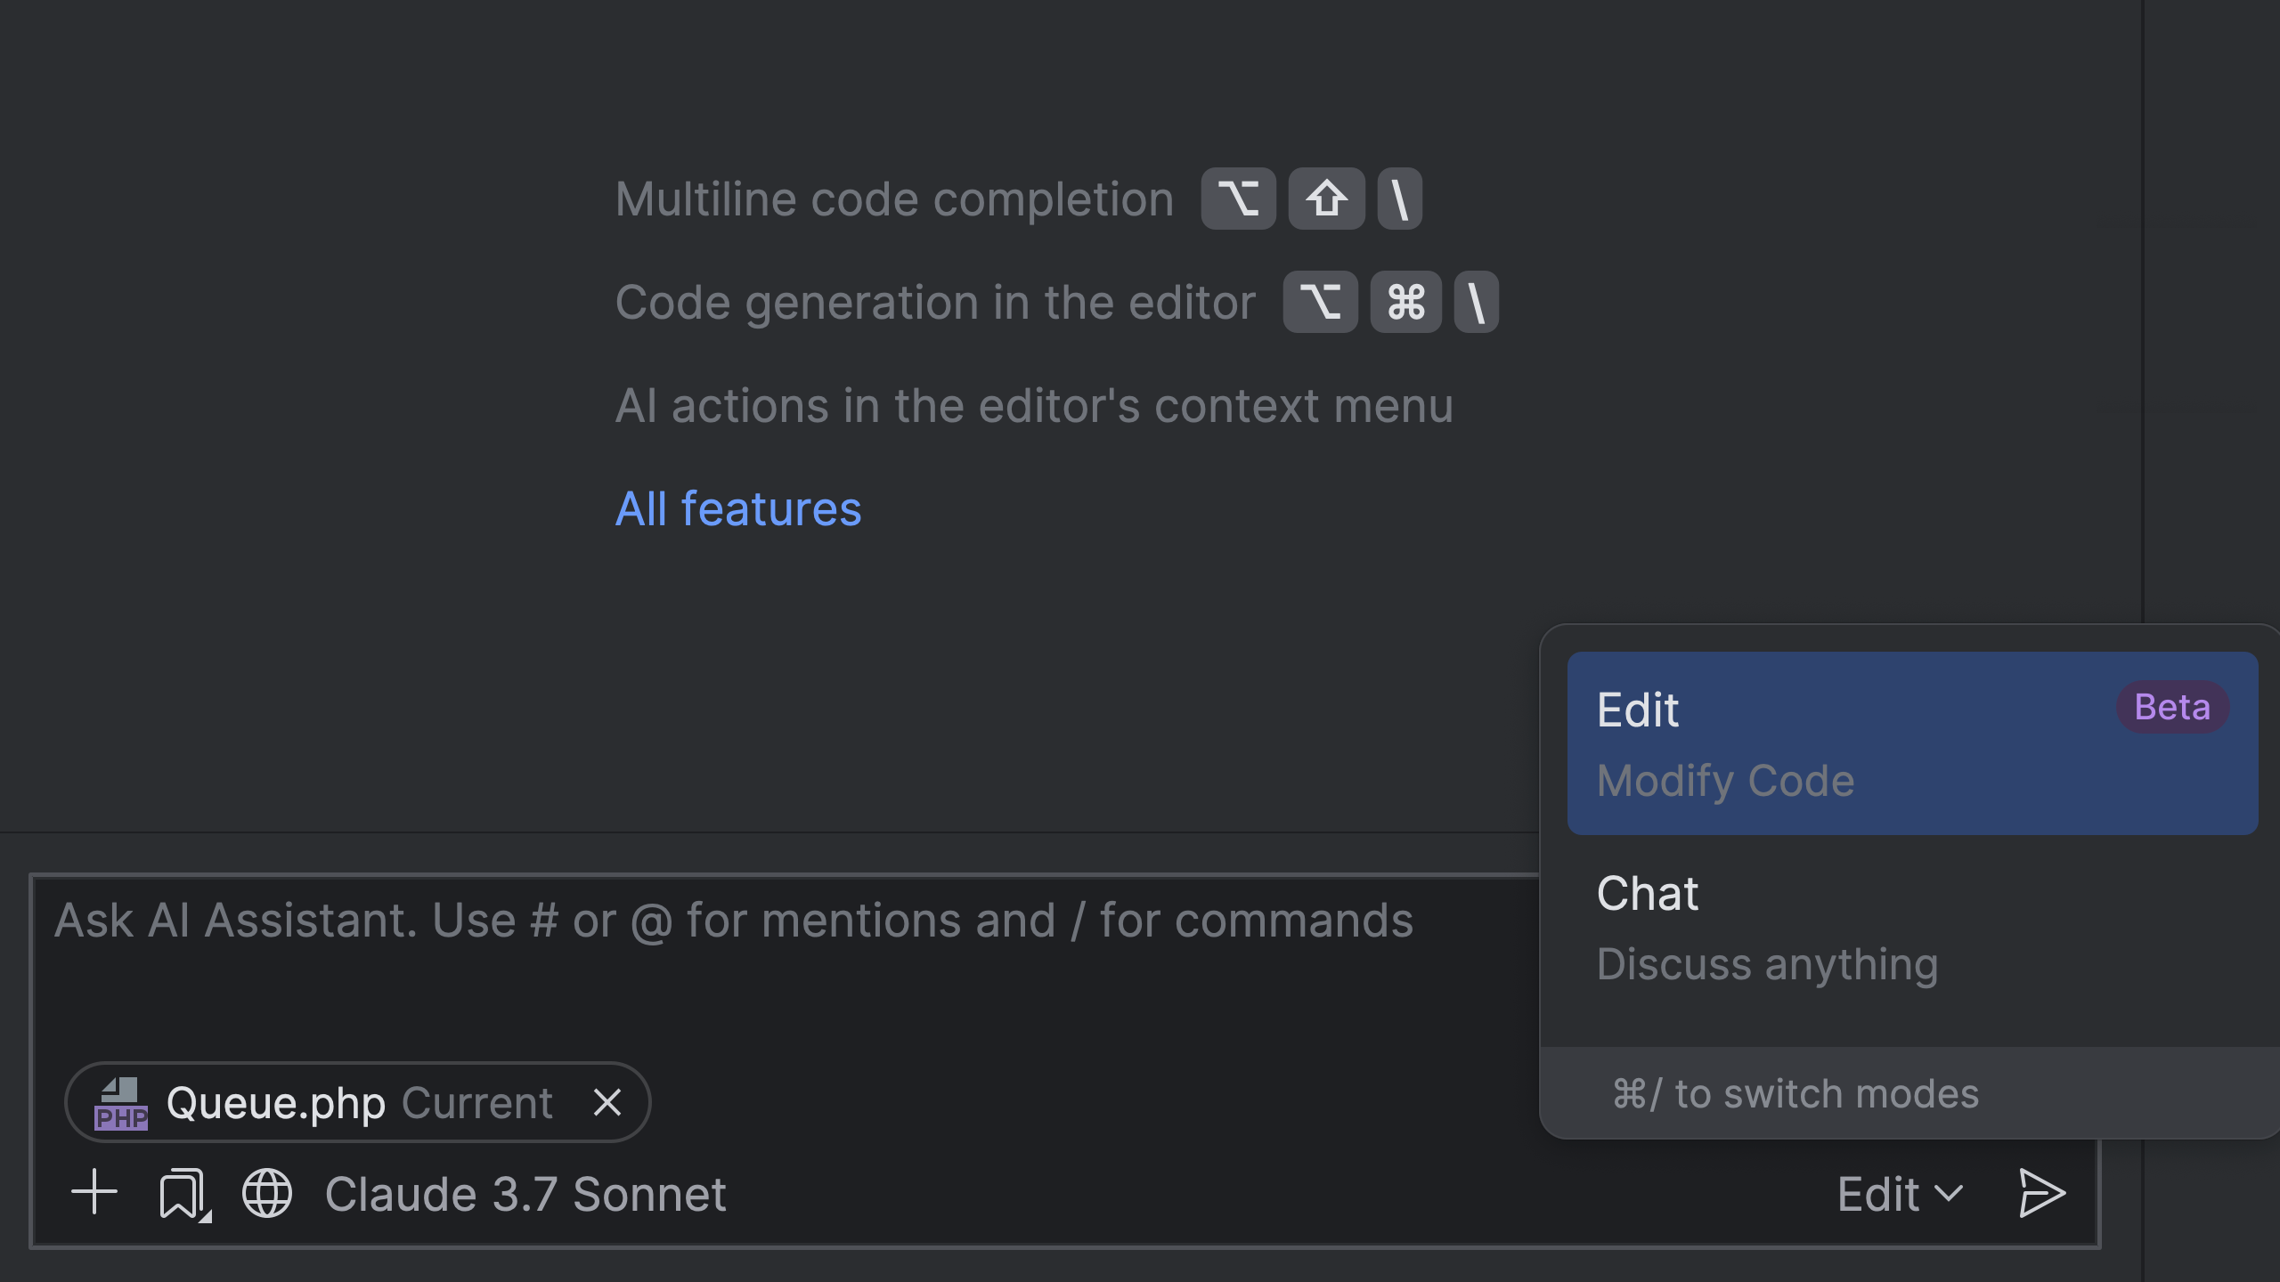2280x1282 pixels.
Task: Click the Shift key icon in shortcut
Action: coord(1326,199)
